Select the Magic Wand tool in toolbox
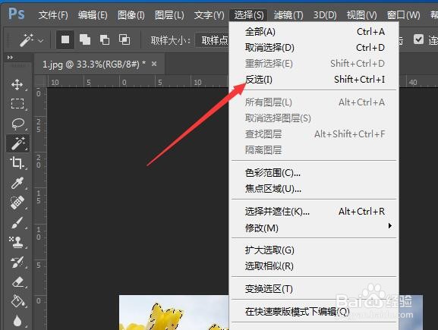 18,143
